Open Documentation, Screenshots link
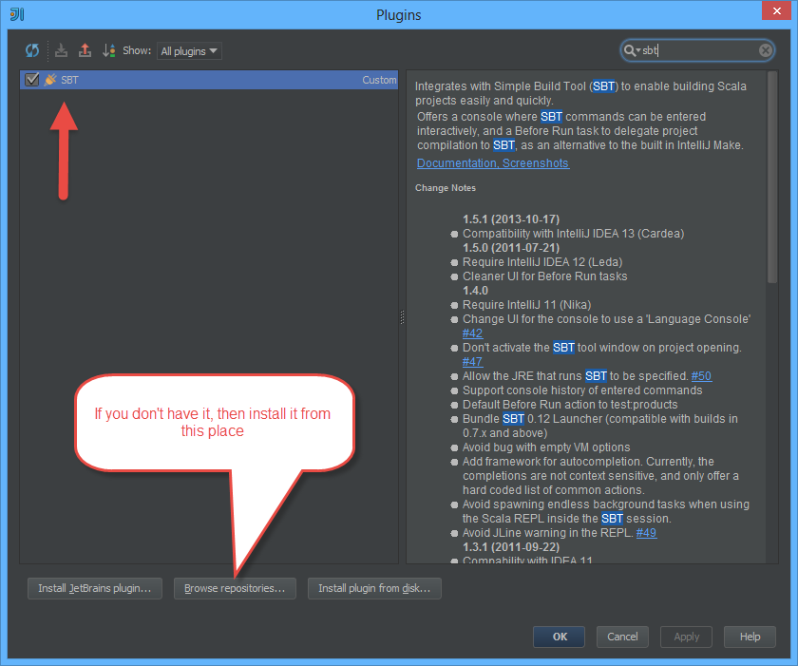Image resolution: width=798 pixels, height=666 pixels. (x=493, y=163)
